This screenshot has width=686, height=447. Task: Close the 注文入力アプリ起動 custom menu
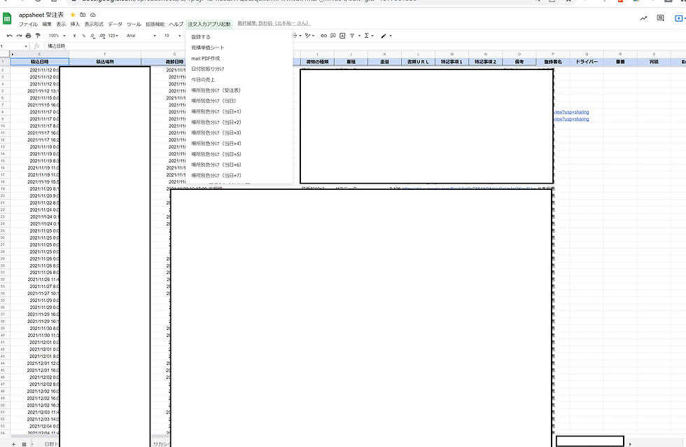(x=209, y=24)
